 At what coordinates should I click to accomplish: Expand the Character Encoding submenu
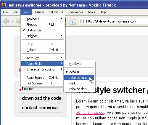(x=42, y=69)
